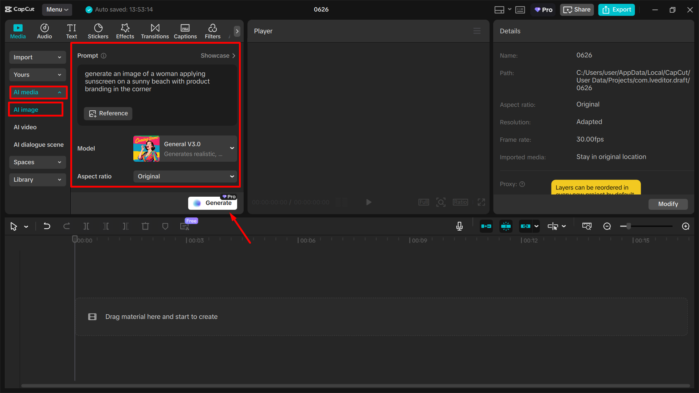Viewport: 699px width, 393px height.
Task: Open the Filters panel
Action: point(212,31)
